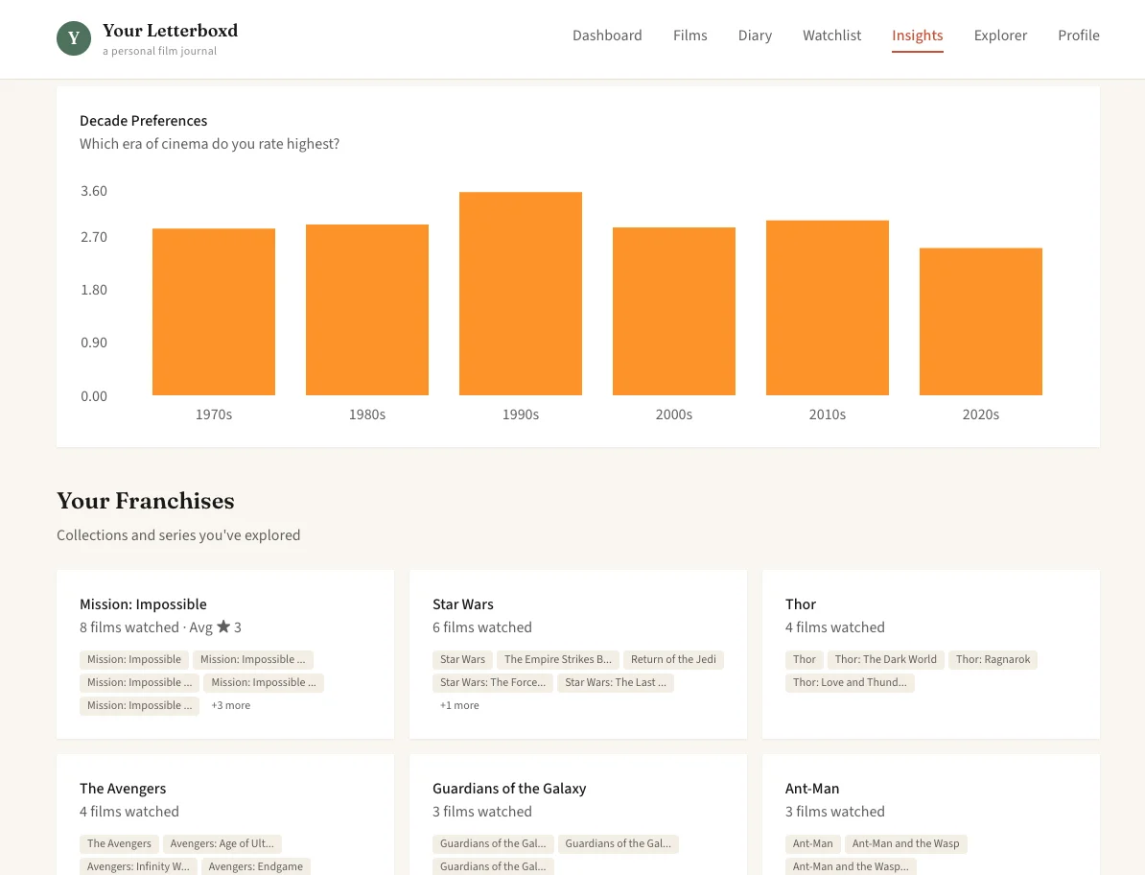This screenshot has height=875, width=1145.
Task: Open the Profile page
Action: coord(1078,35)
